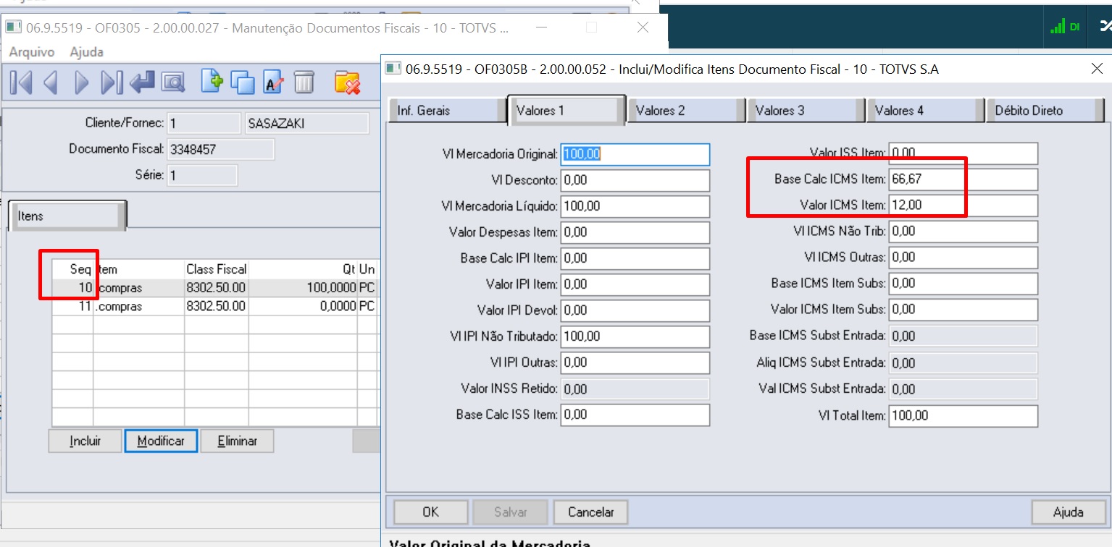This screenshot has height=547, width=1112.
Task: Click the Vl Mercadoria Líquido field
Action: point(635,206)
